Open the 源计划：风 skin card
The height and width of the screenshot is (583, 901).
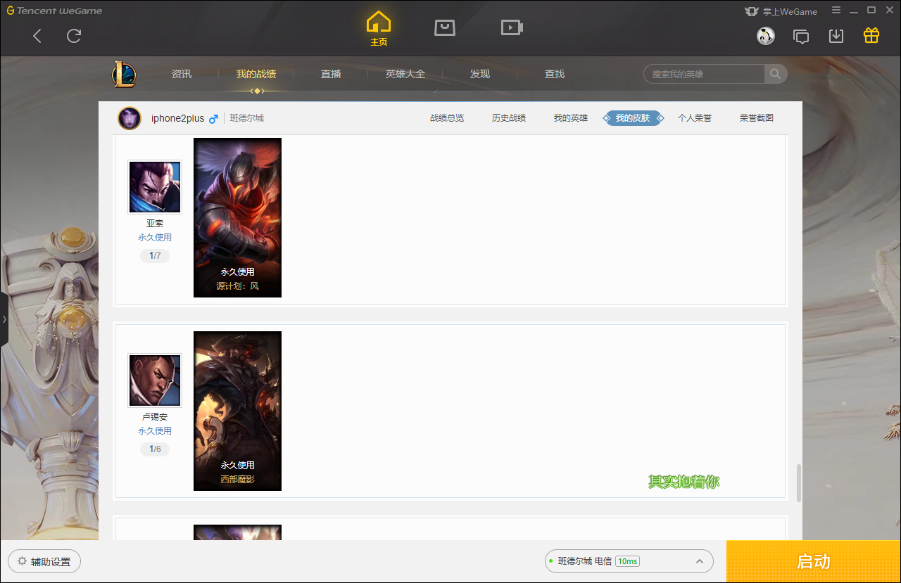237,217
